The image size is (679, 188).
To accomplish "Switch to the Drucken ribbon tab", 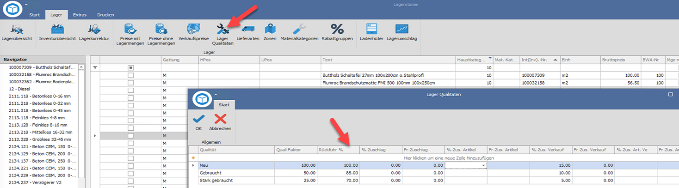I will point(105,15).
